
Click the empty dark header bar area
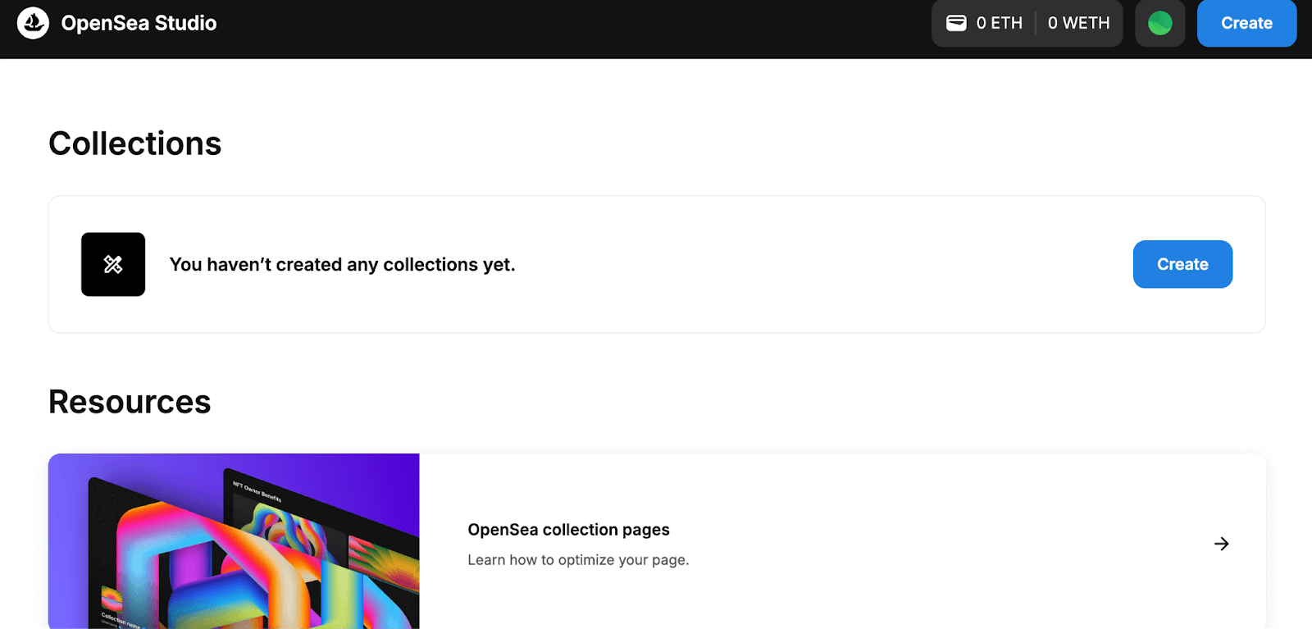[574, 28]
